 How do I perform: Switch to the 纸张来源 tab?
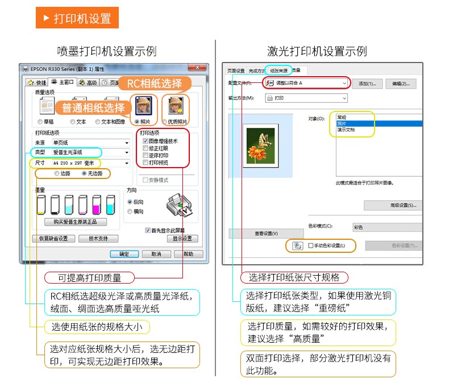278,70
